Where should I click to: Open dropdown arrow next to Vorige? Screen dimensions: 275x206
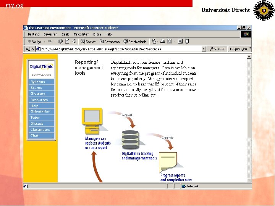tap(44, 42)
